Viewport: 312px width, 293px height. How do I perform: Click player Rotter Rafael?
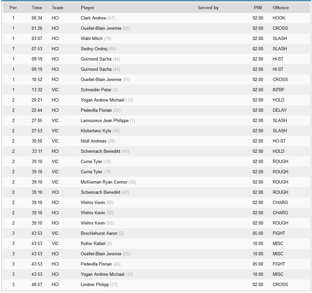click(x=93, y=243)
